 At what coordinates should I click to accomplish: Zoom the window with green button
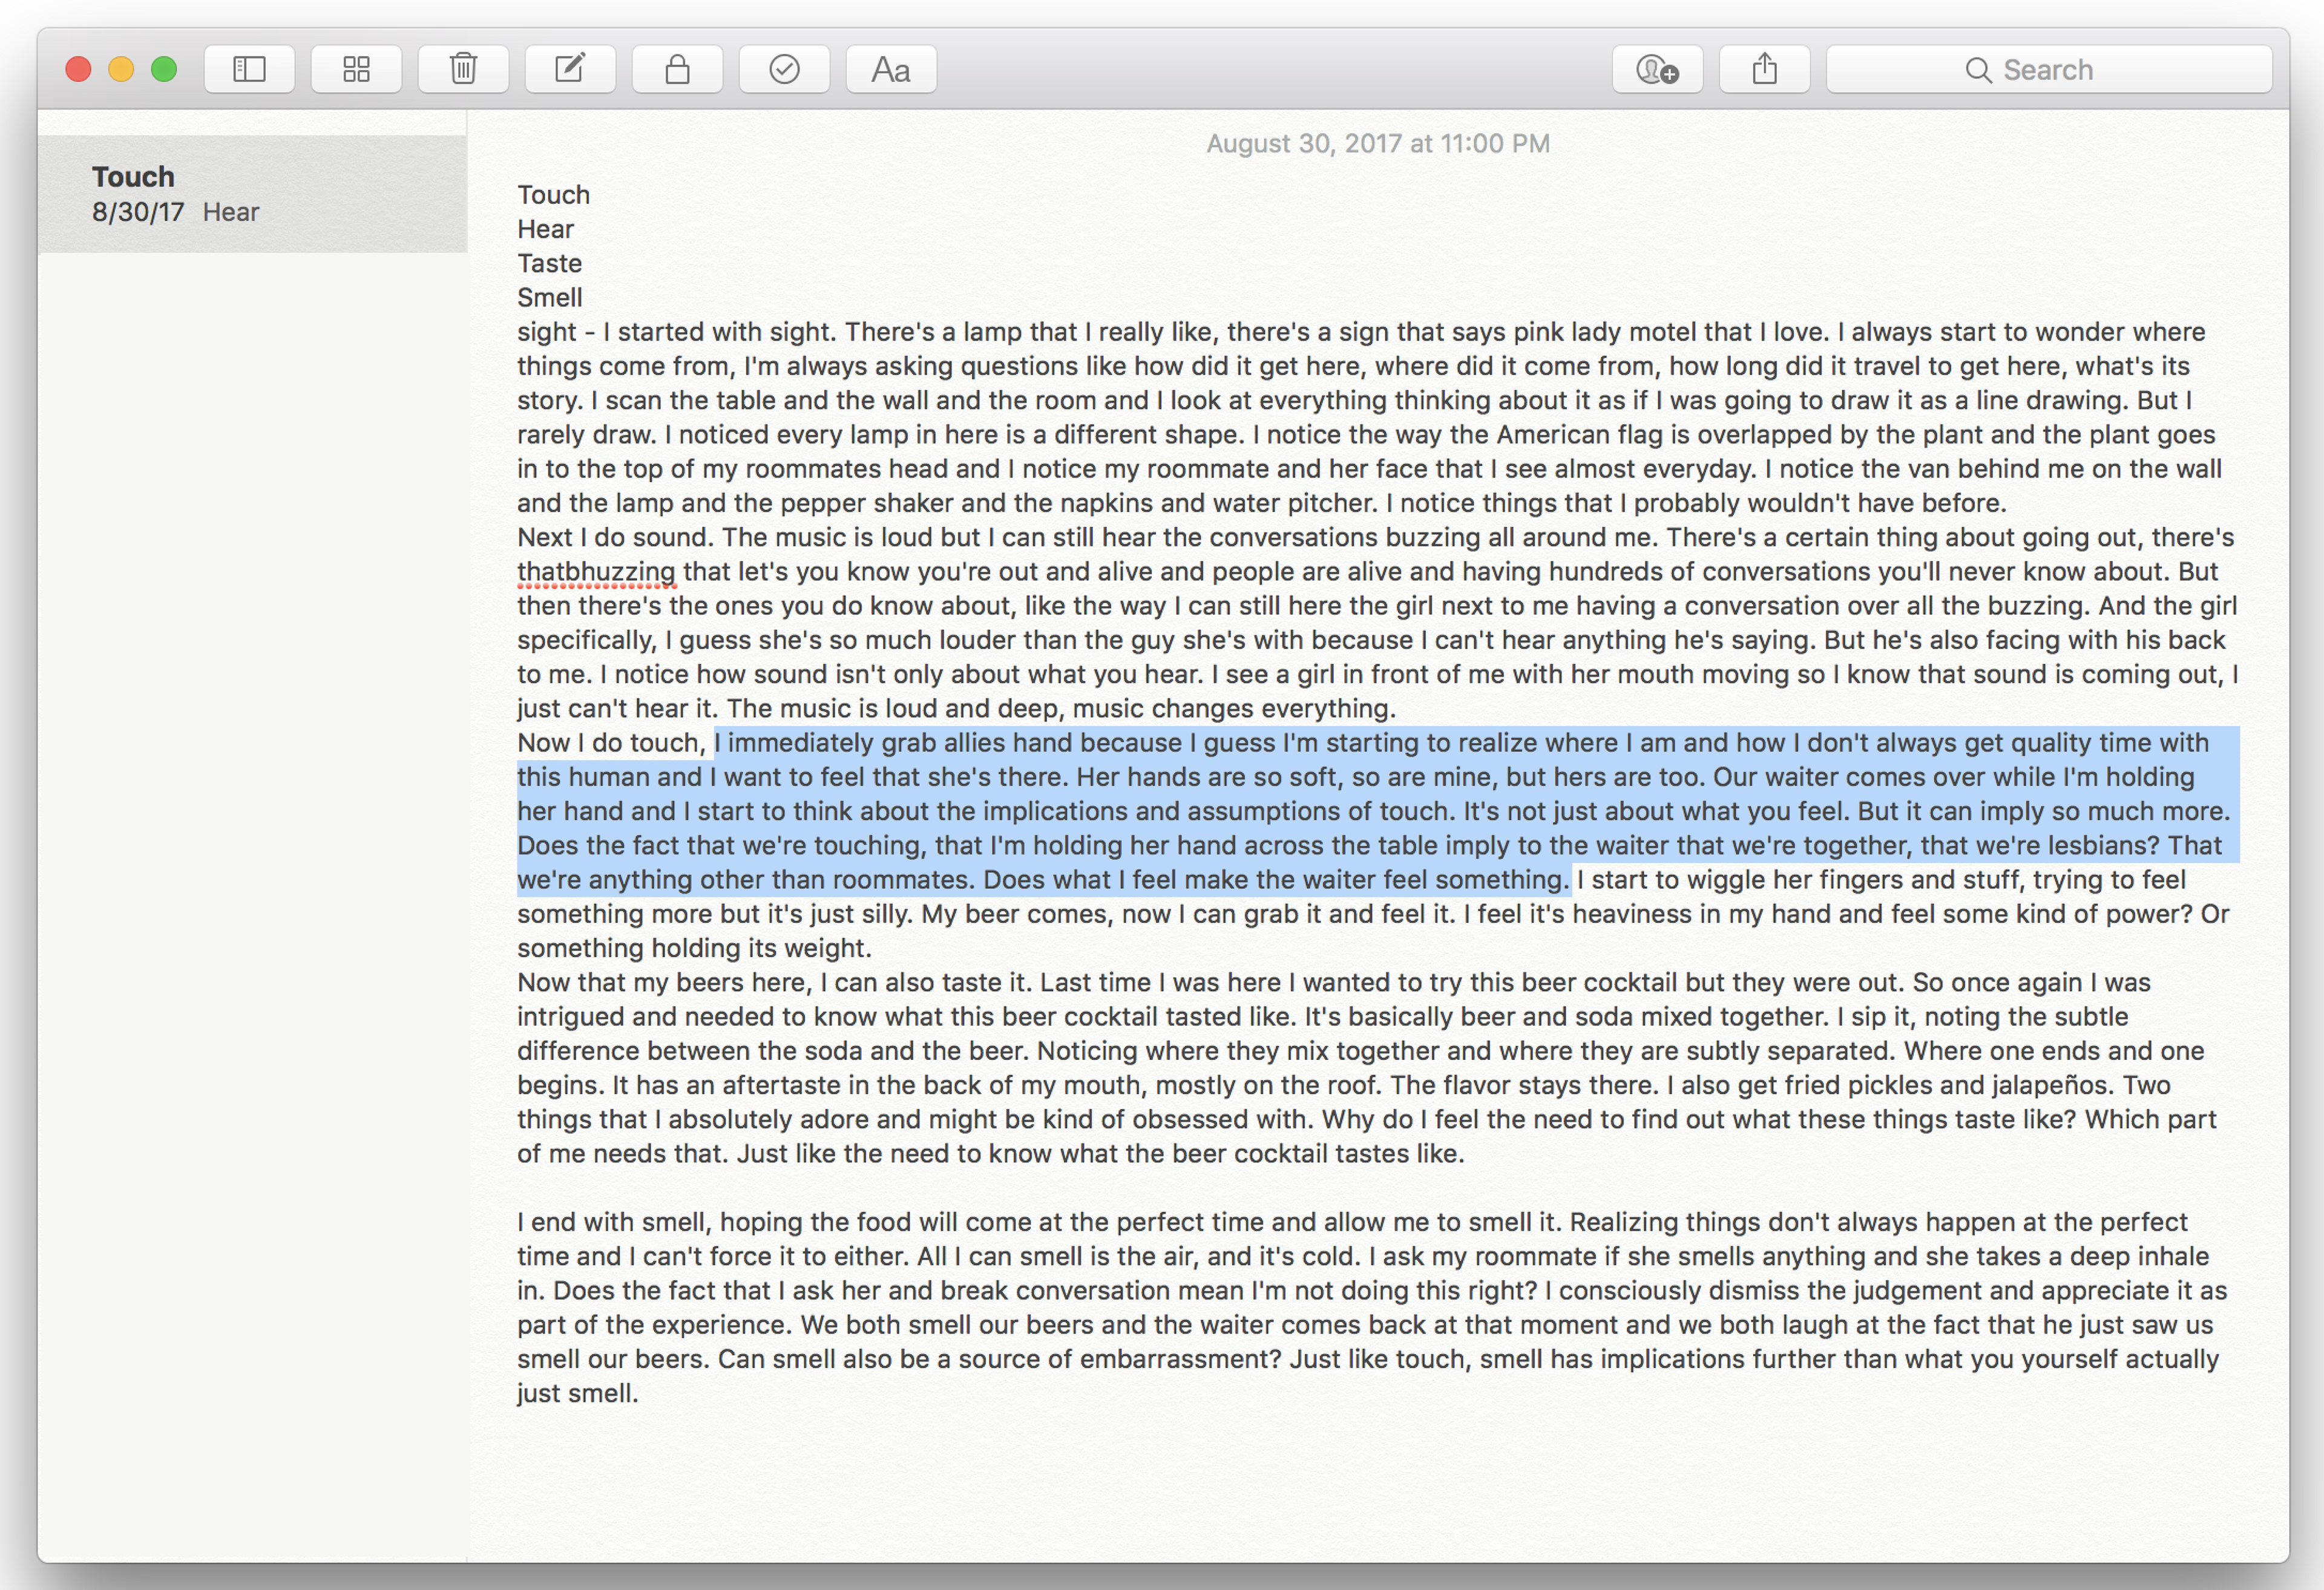(x=164, y=69)
